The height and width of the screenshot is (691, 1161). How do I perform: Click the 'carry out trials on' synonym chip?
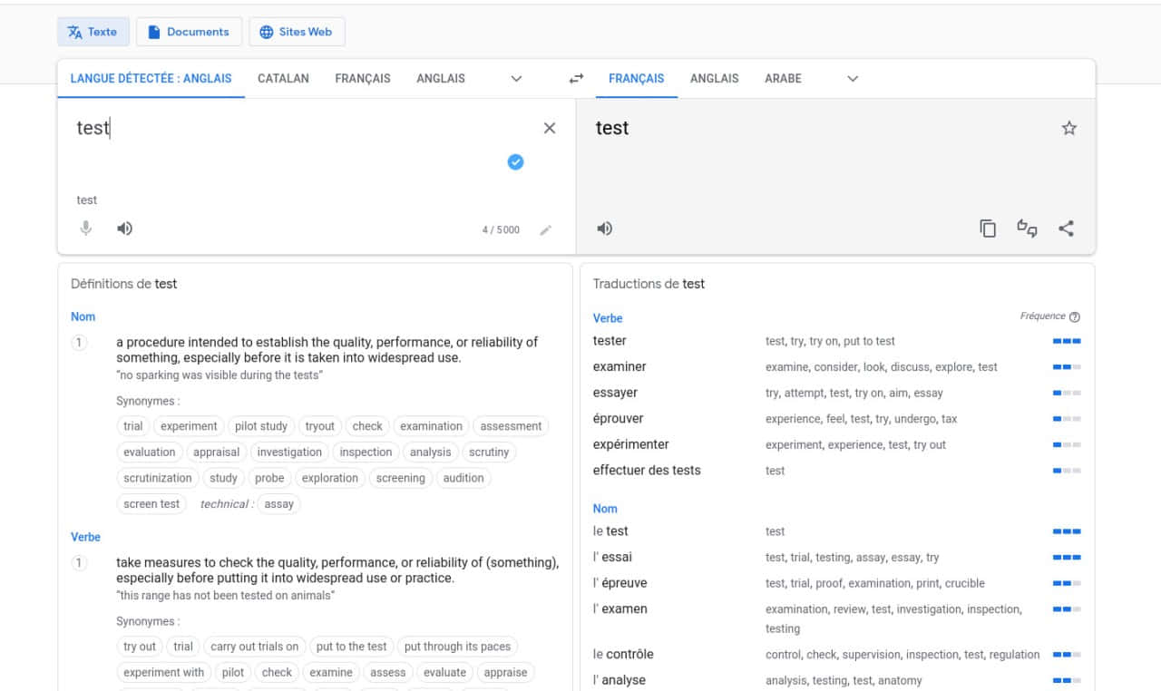point(254,647)
